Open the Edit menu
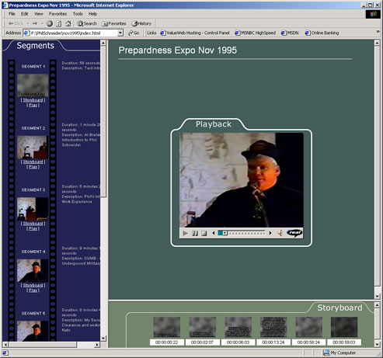The height and width of the screenshot is (358, 383). pyautogui.click(x=25, y=14)
